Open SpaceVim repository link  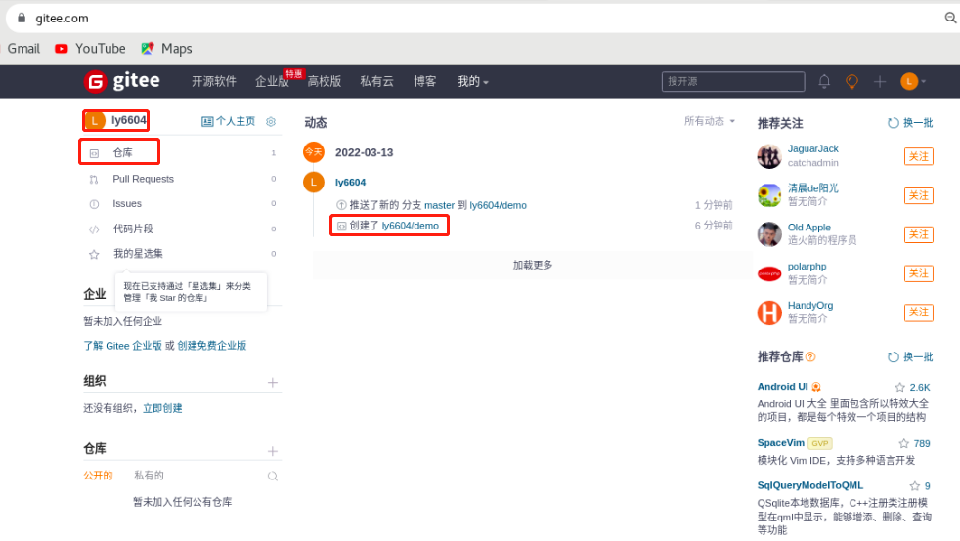[781, 443]
